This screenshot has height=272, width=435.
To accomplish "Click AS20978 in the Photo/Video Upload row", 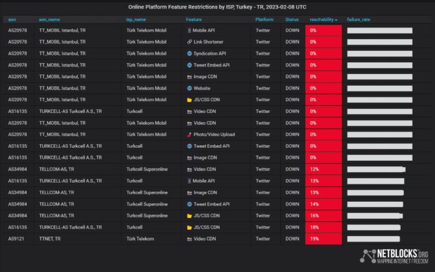I will click(17, 135).
